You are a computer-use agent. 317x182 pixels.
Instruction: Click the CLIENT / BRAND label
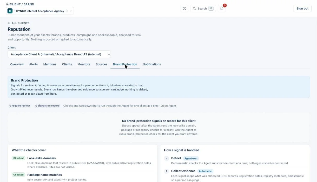click(x=22, y=4)
